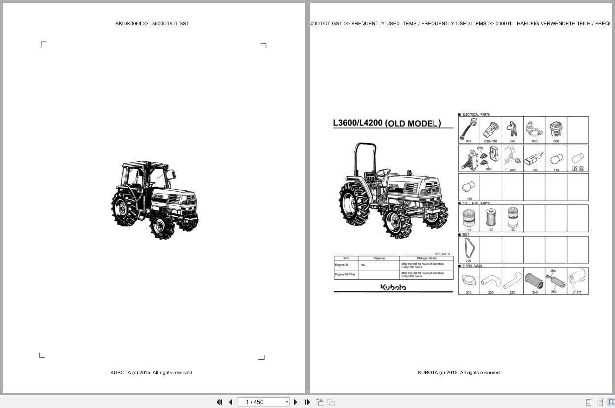Select part 050 image
Image resolution: width=615 pixels, height=408 pixels.
[534, 130]
